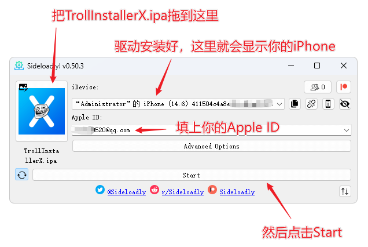This screenshot has height=247, width=368.
Task: Click the Reddit alien icon
Action: tap(154, 190)
